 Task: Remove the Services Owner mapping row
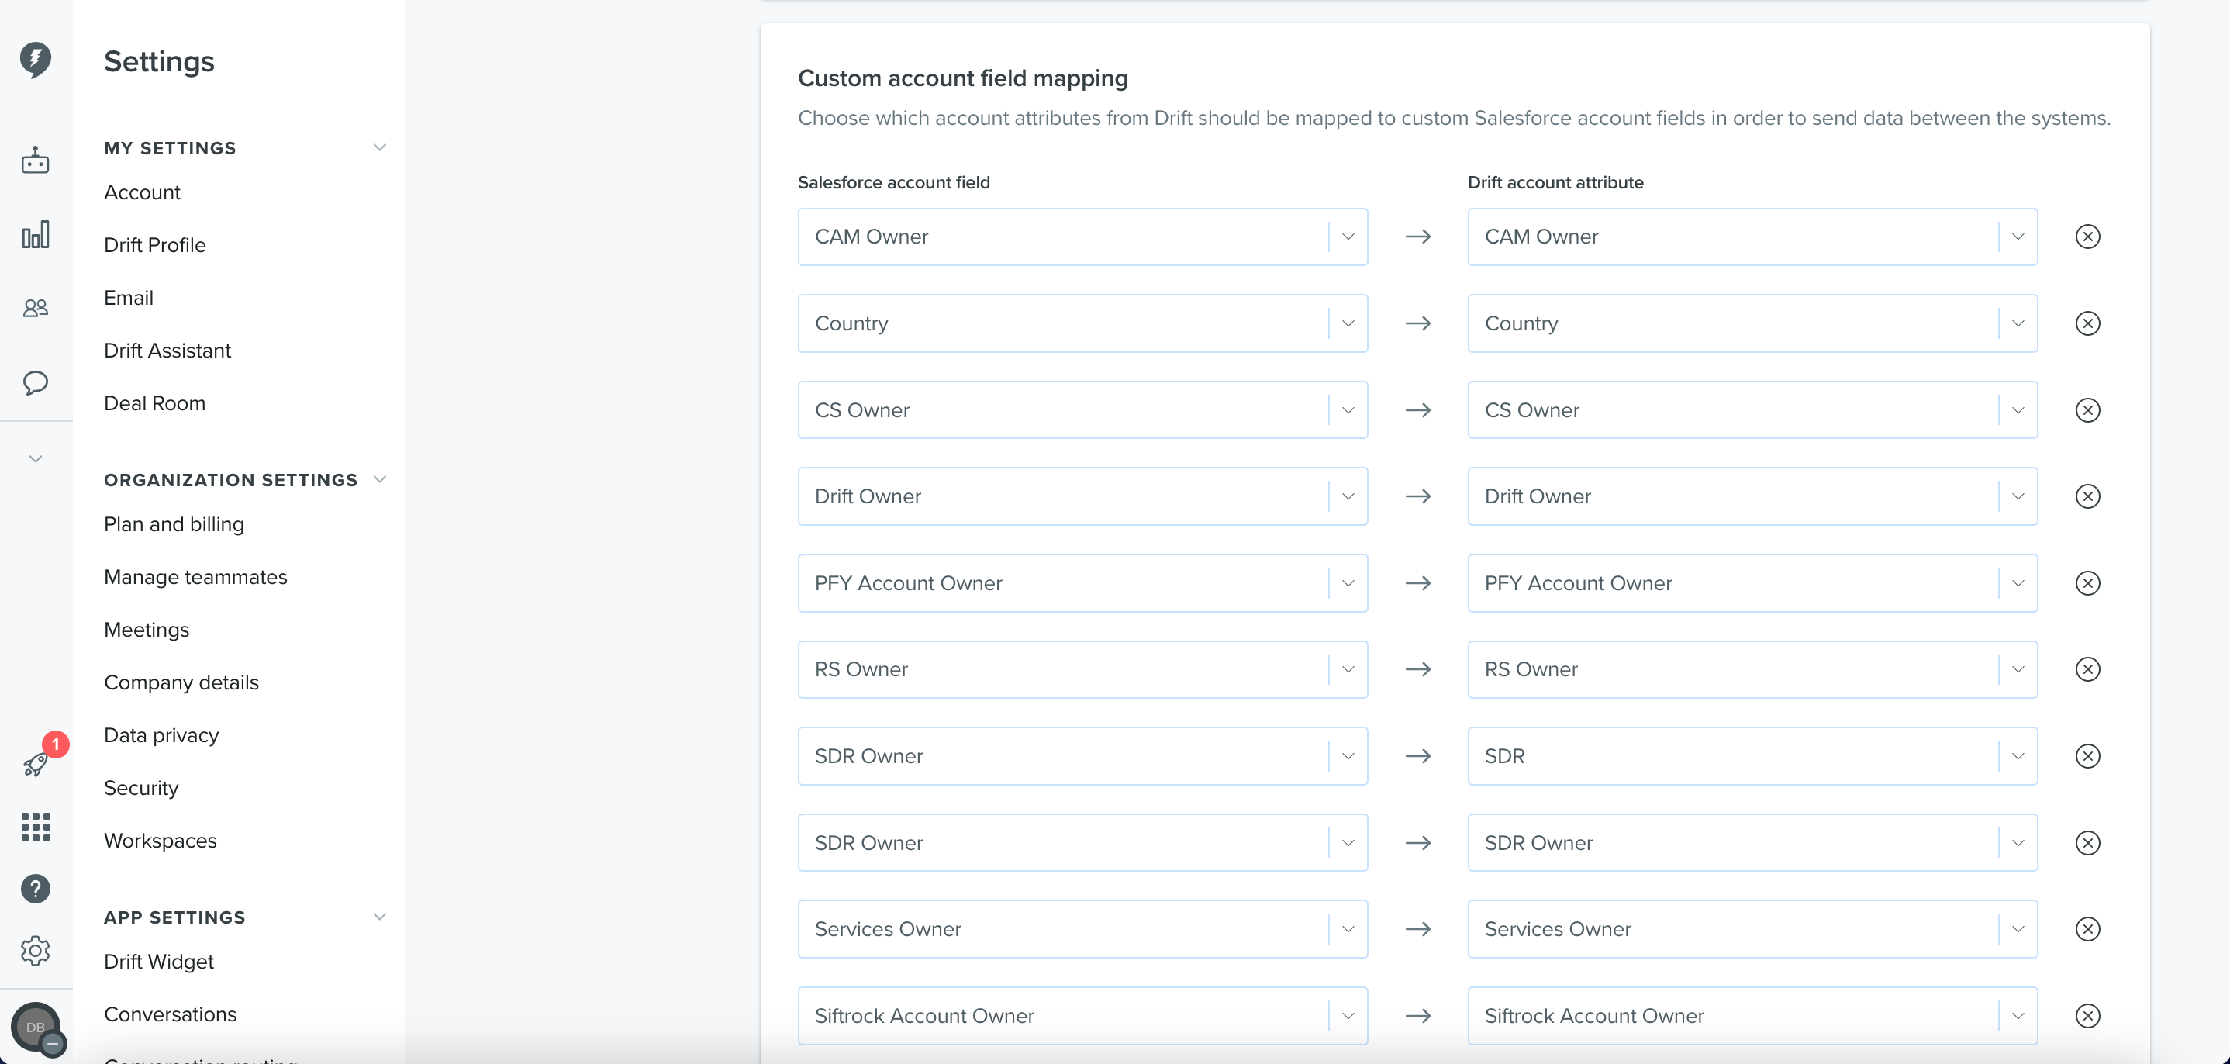point(2087,929)
